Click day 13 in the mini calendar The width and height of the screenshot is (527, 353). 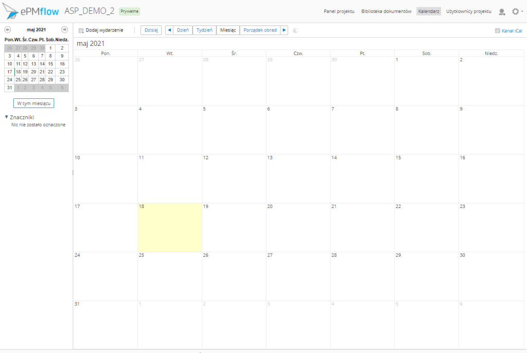click(x=33, y=64)
